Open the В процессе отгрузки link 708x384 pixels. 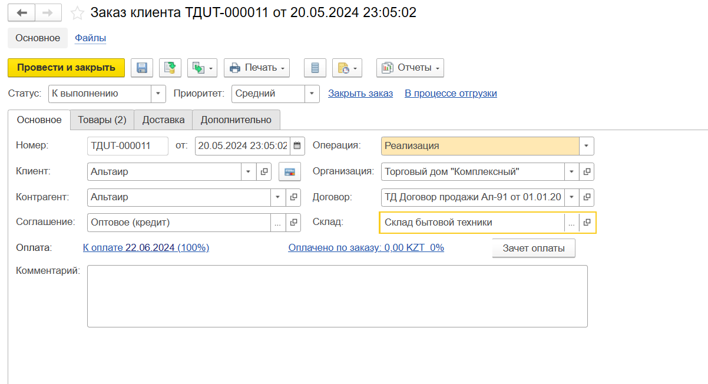(x=451, y=93)
